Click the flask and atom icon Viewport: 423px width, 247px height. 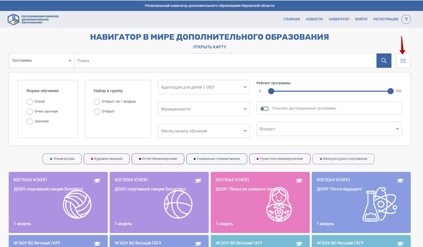coord(380,204)
